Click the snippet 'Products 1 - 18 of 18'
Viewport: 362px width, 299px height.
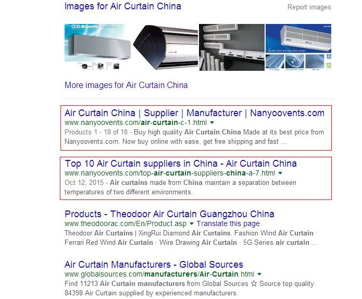(96, 132)
